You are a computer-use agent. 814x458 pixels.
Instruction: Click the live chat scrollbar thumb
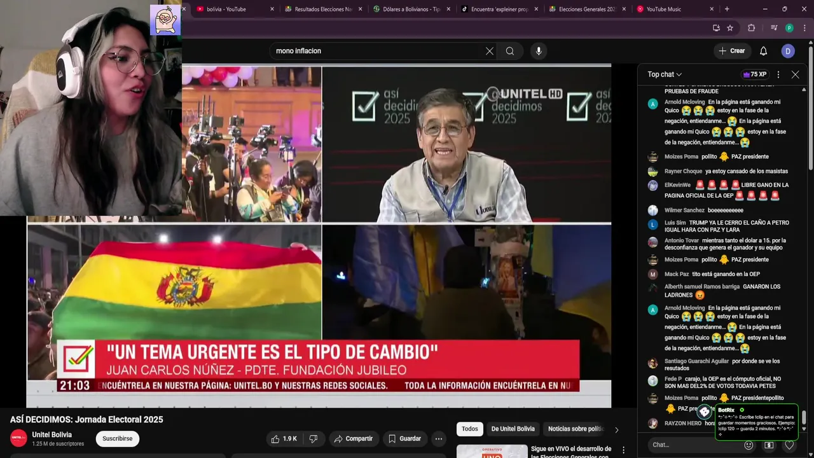(804, 417)
